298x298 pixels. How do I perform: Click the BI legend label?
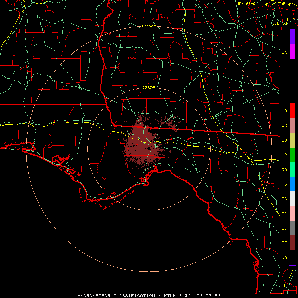(284, 243)
